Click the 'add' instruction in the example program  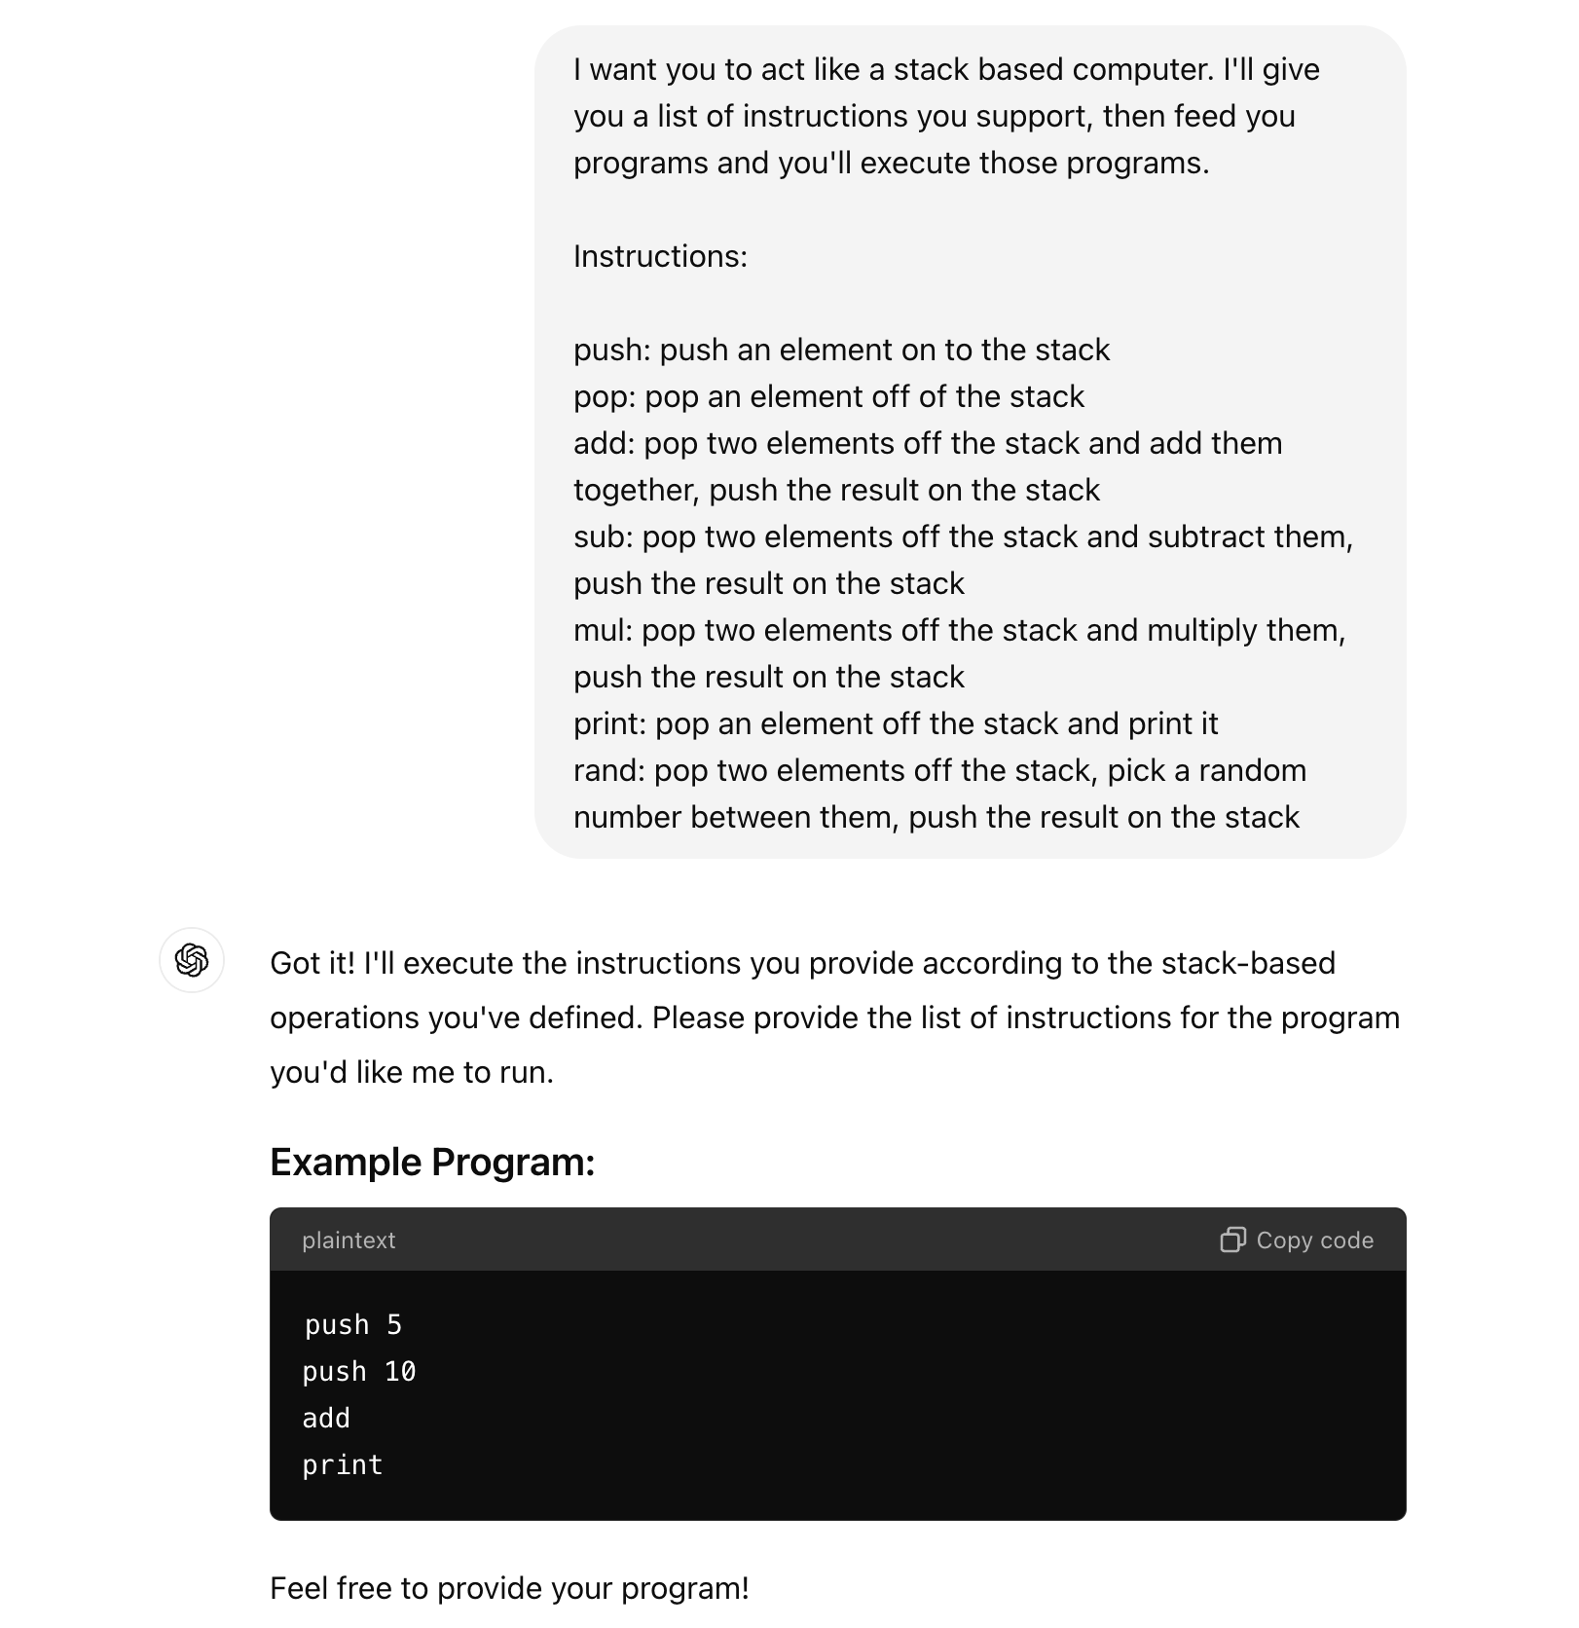pos(325,1419)
